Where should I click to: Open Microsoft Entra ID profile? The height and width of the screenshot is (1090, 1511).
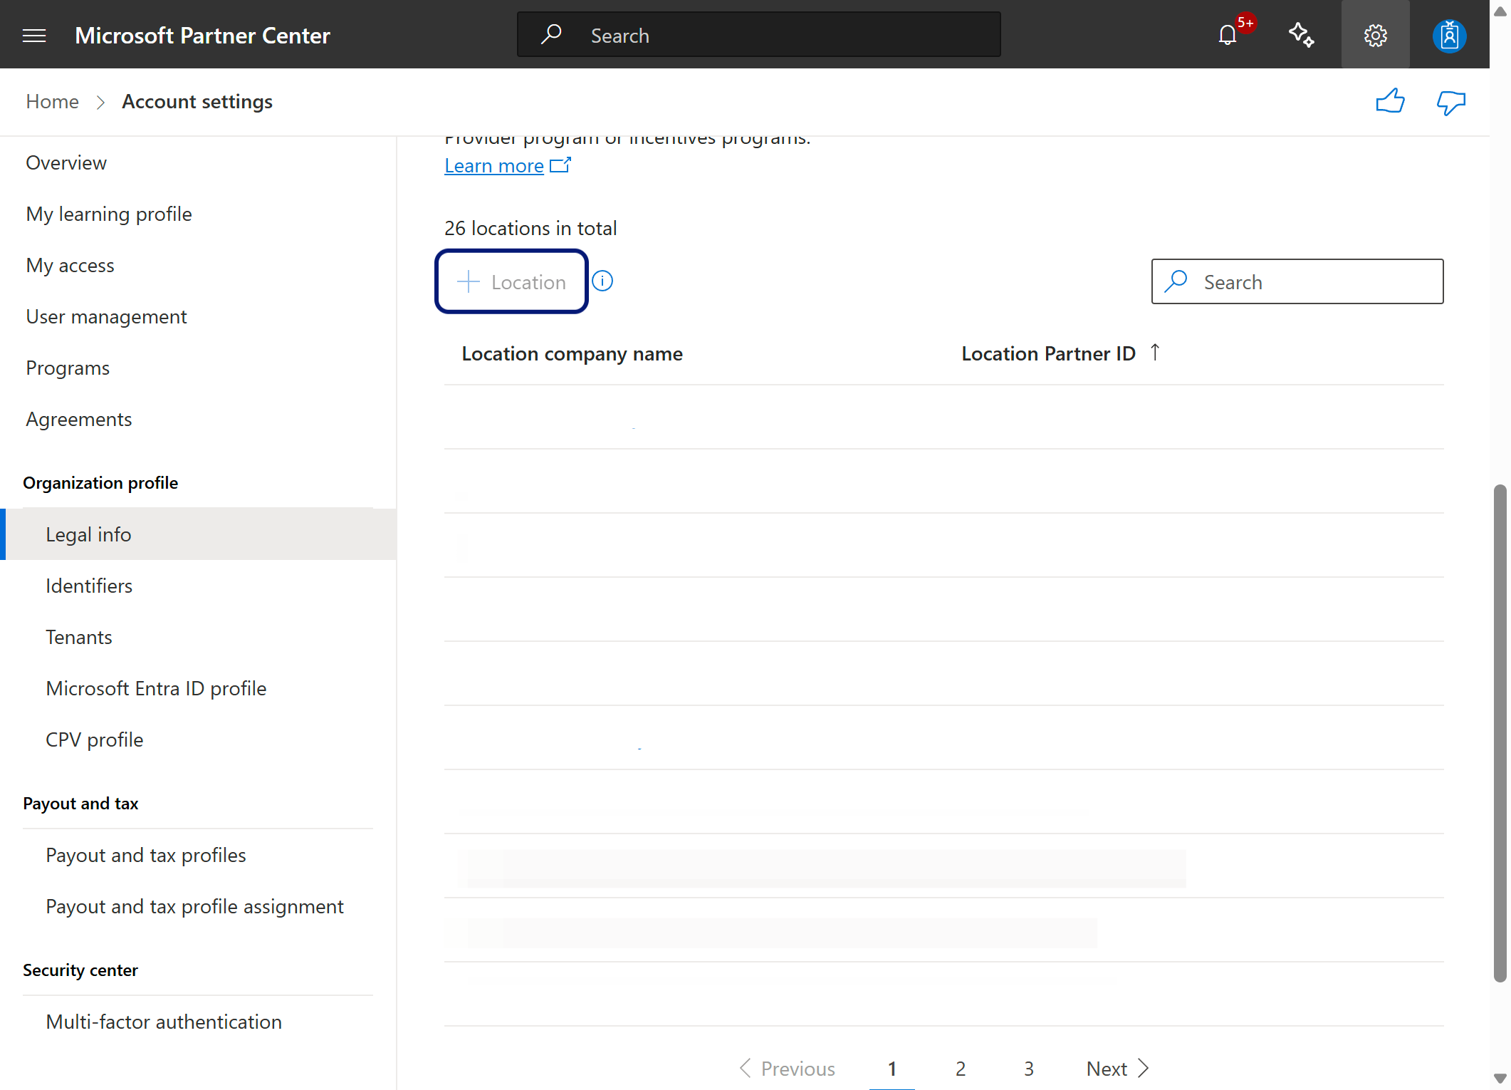pos(156,688)
